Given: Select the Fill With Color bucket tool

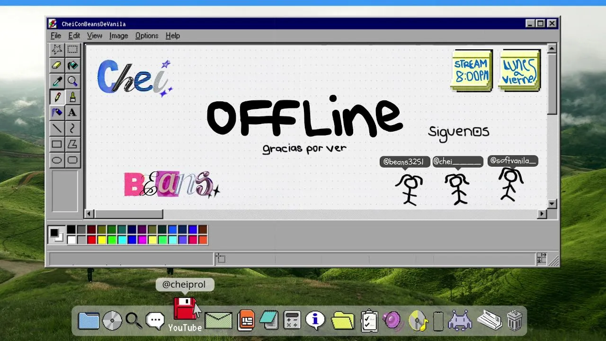Looking at the screenshot, I should coord(72,65).
